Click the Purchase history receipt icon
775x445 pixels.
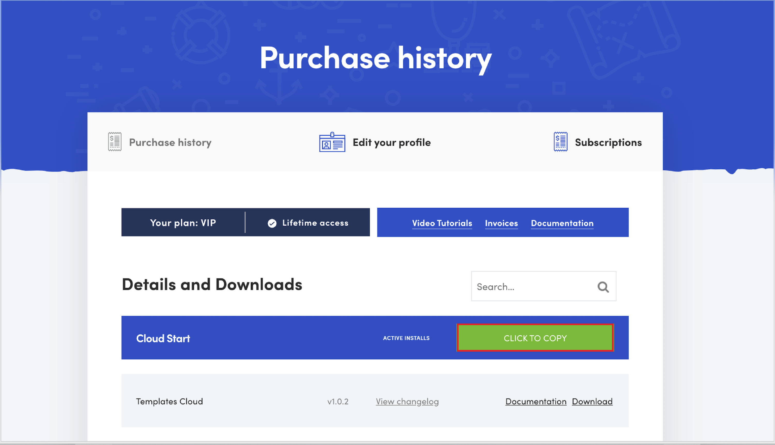tap(115, 142)
